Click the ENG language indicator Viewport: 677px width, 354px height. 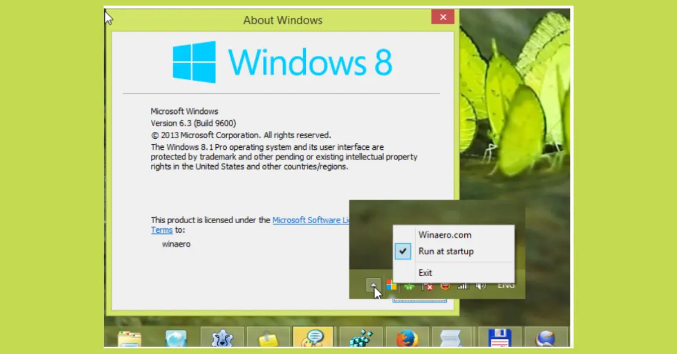(x=505, y=286)
